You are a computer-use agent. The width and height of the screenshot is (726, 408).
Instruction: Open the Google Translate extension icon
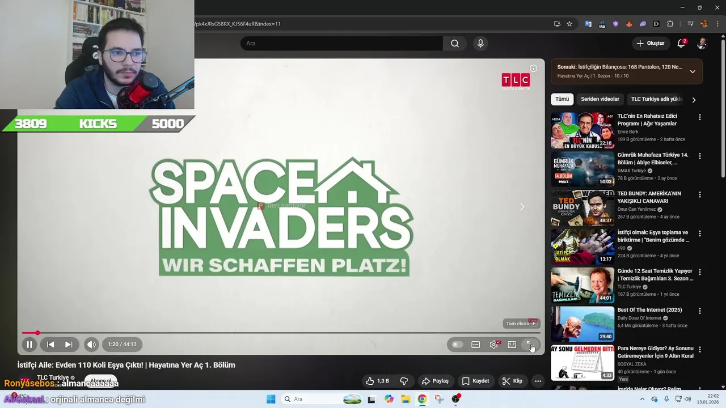[588, 24]
